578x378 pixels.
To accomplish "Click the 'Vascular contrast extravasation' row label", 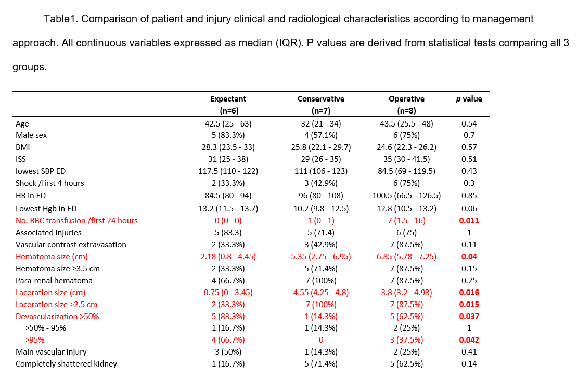I will point(71,245).
